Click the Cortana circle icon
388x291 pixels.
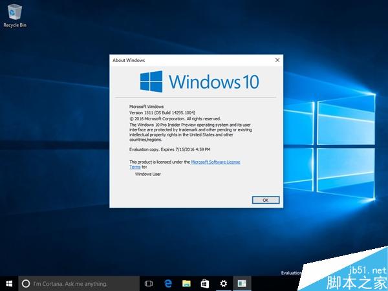(x=26, y=284)
